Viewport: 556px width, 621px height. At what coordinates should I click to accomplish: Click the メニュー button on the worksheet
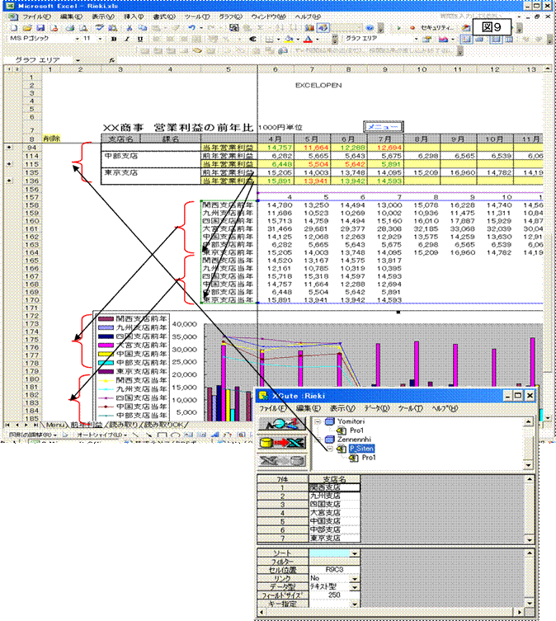tap(384, 127)
